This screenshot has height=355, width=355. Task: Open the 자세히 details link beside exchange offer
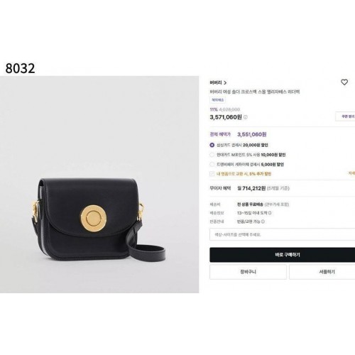pyautogui.click(x=351, y=173)
